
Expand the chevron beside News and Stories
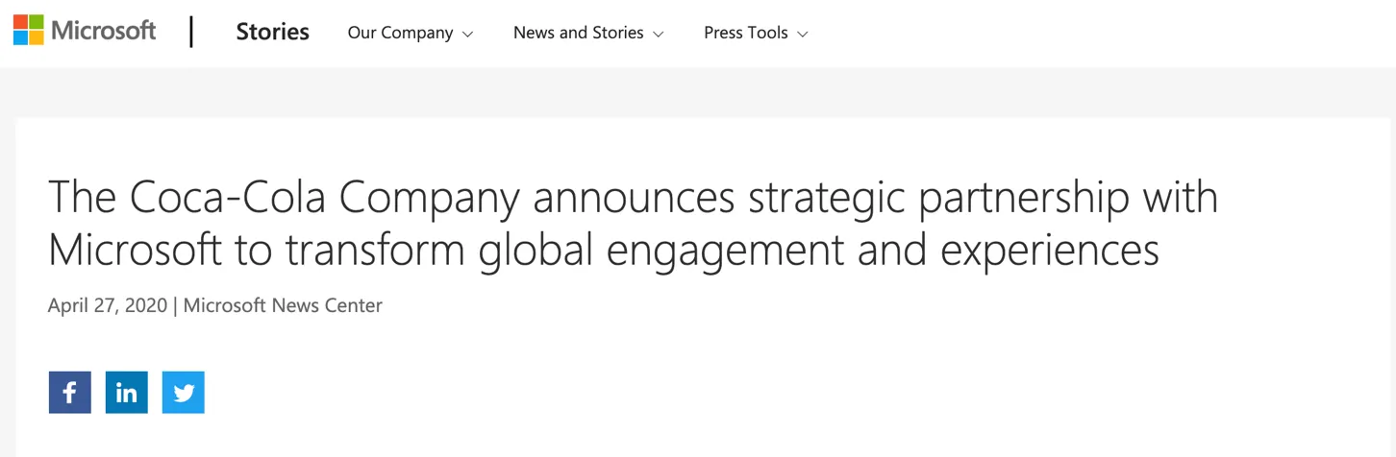659,35
